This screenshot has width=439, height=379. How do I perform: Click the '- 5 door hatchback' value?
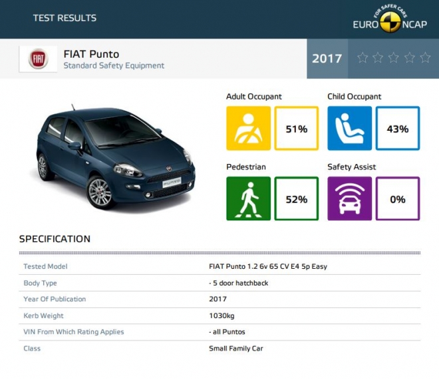[239, 283]
